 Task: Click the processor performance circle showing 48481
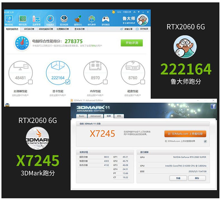tap(21, 73)
